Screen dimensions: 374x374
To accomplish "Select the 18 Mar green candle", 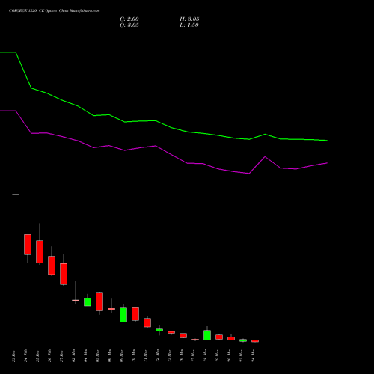I will click(207, 335).
